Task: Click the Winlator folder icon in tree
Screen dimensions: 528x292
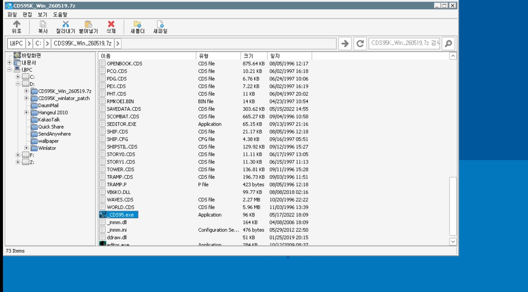Action: pyautogui.click(x=34, y=148)
